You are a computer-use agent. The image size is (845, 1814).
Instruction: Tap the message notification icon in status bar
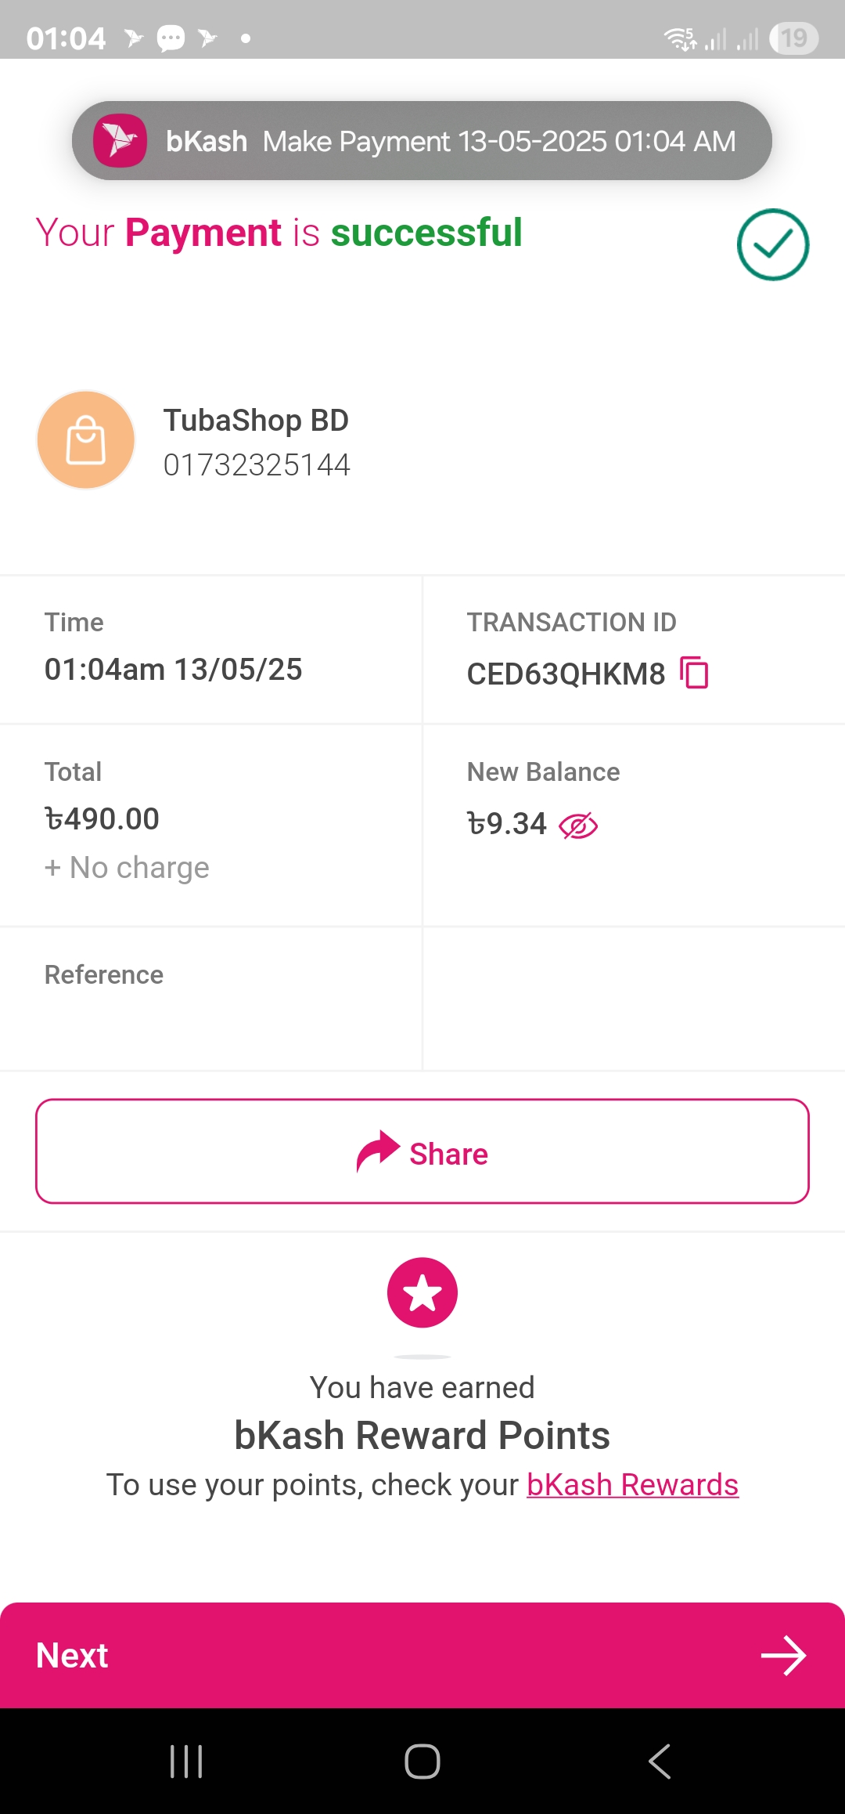click(x=171, y=38)
